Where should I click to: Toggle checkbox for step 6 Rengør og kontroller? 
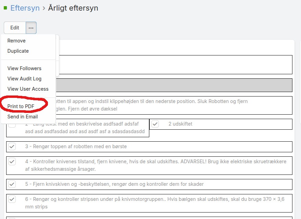click(x=12, y=199)
